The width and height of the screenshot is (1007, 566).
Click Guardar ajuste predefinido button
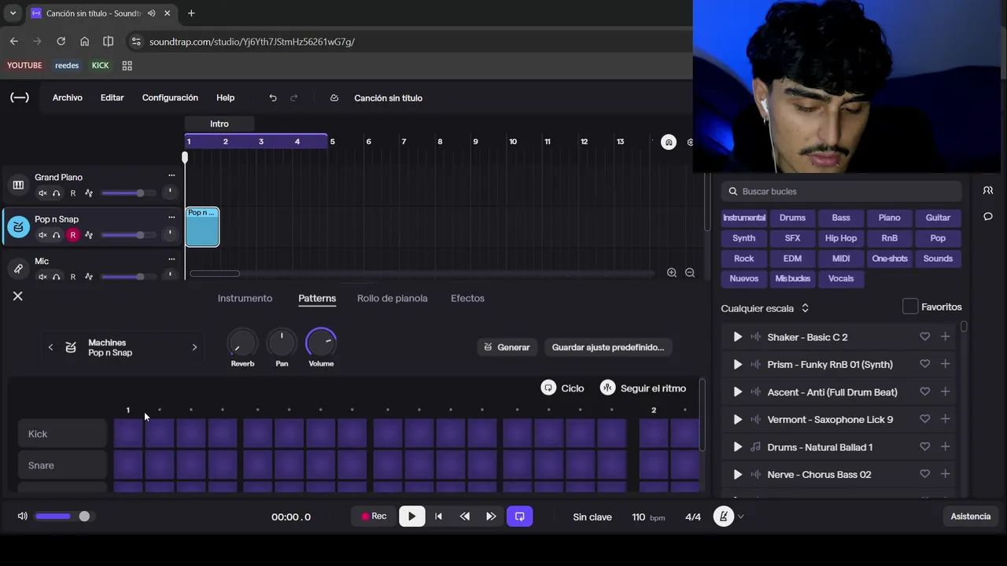click(608, 347)
